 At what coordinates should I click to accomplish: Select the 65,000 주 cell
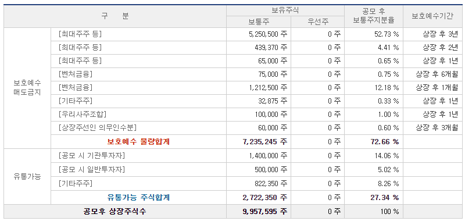[x=273, y=61]
